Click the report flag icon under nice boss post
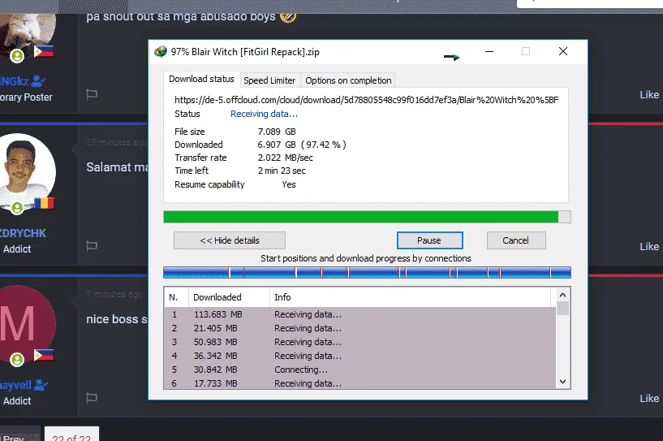This screenshot has height=441, width=663. (92, 398)
